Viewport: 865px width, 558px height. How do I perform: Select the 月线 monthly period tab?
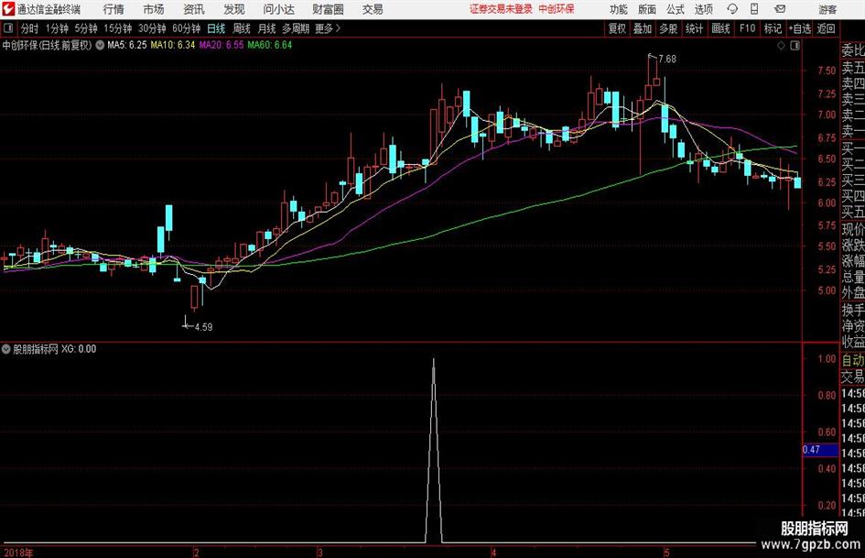tap(267, 28)
